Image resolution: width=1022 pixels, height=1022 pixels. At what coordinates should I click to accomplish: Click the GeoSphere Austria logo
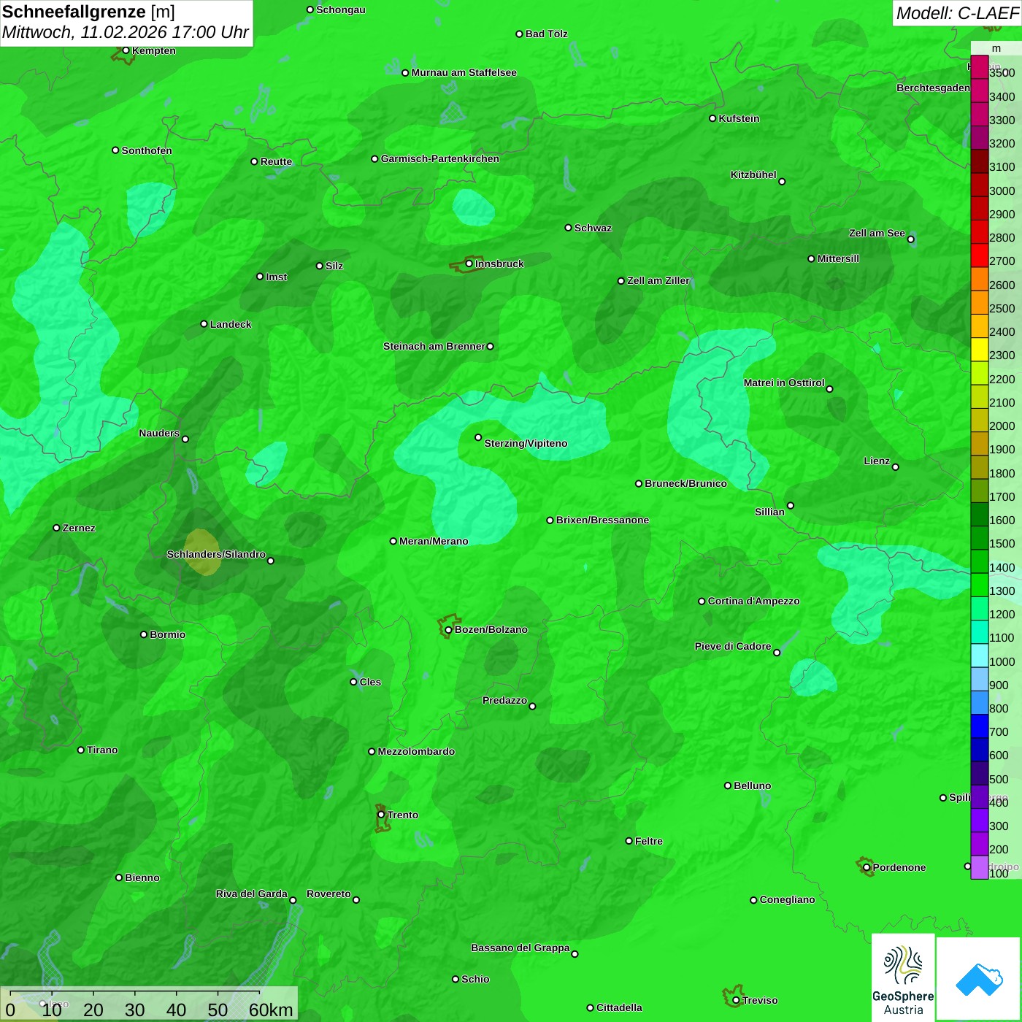tap(903, 977)
